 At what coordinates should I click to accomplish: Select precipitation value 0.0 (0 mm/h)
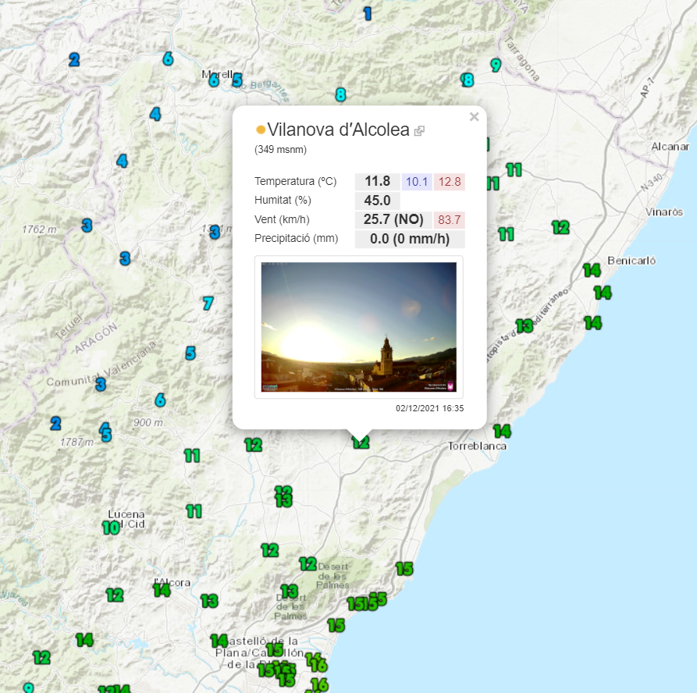pyautogui.click(x=410, y=239)
